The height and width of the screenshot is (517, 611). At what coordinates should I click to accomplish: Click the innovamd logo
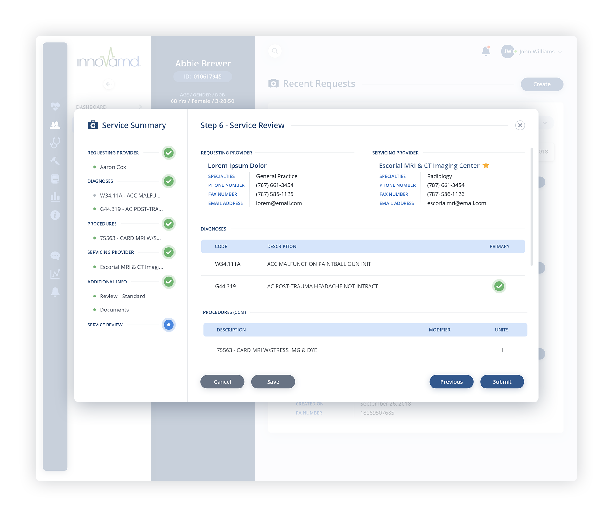click(x=109, y=58)
